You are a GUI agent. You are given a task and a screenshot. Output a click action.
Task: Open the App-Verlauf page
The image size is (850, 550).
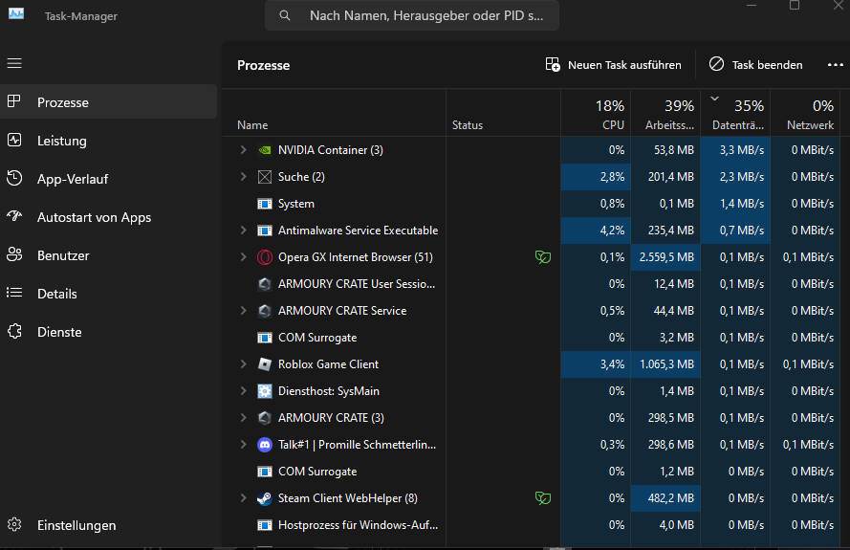tap(108, 179)
